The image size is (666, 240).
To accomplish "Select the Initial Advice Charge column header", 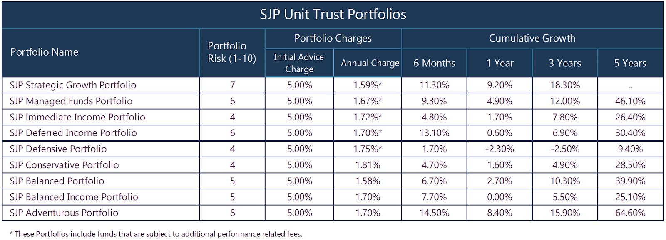I will (299, 63).
